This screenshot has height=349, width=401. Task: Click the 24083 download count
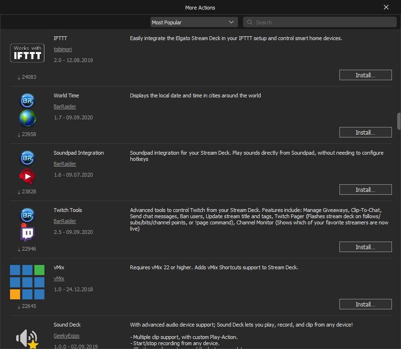pyautogui.click(x=27, y=77)
